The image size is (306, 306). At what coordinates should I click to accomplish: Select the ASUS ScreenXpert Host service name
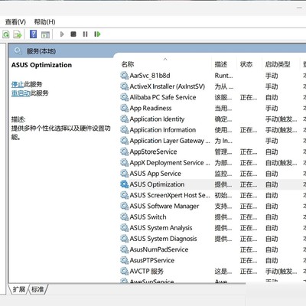tap(170, 195)
